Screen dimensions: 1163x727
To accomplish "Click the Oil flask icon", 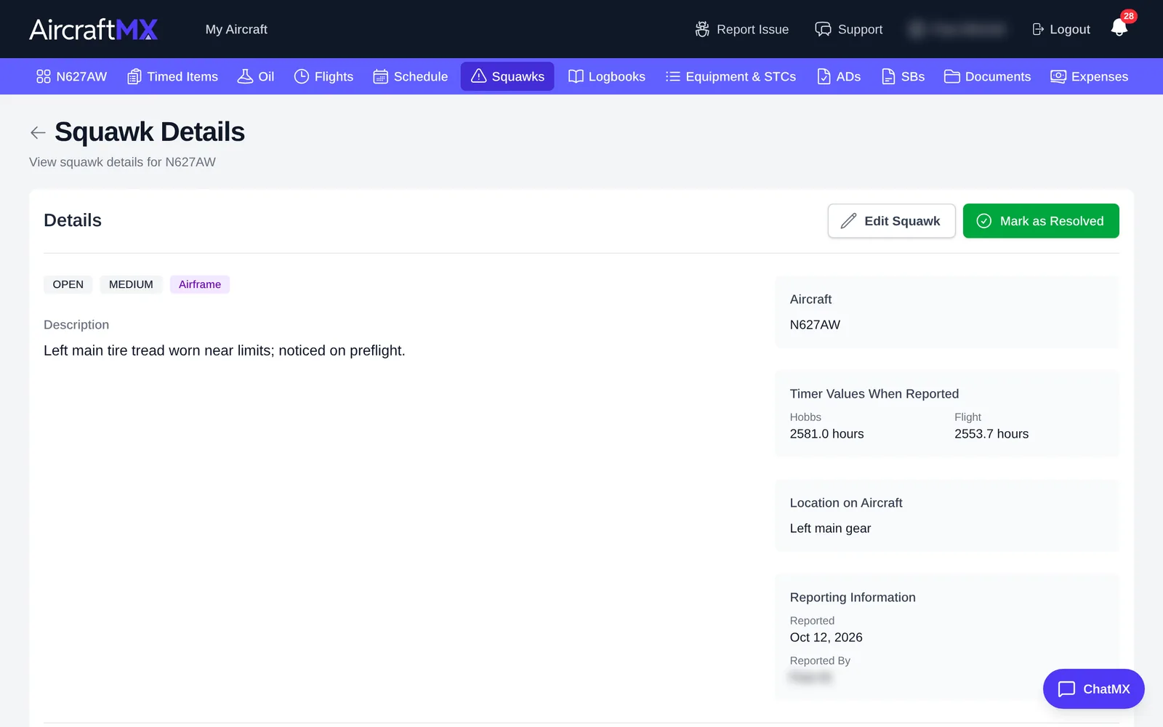I will pyautogui.click(x=246, y=76).
